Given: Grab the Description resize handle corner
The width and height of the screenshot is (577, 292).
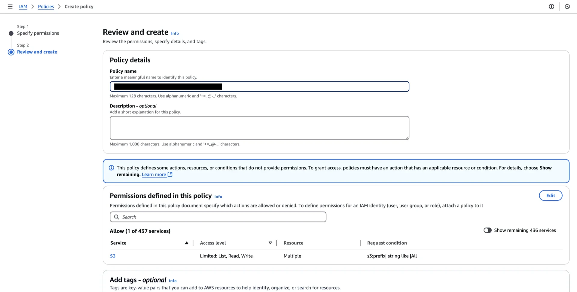Looking at the screenshot, I should [407, 138].
